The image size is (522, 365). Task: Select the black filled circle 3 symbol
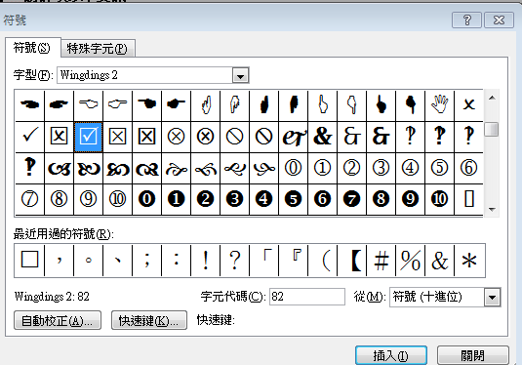pyautogui.click(x=235, y=199)
